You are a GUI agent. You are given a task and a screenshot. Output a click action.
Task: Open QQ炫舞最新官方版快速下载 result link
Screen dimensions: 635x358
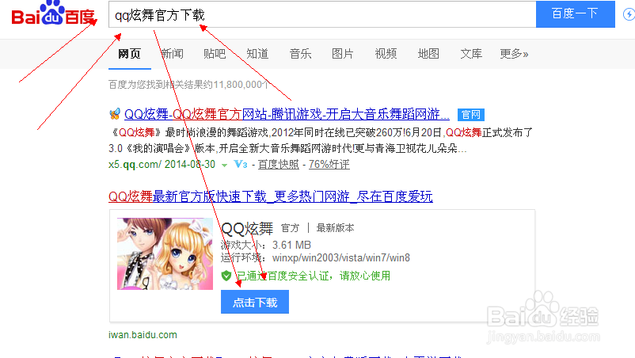click(271, 196)
